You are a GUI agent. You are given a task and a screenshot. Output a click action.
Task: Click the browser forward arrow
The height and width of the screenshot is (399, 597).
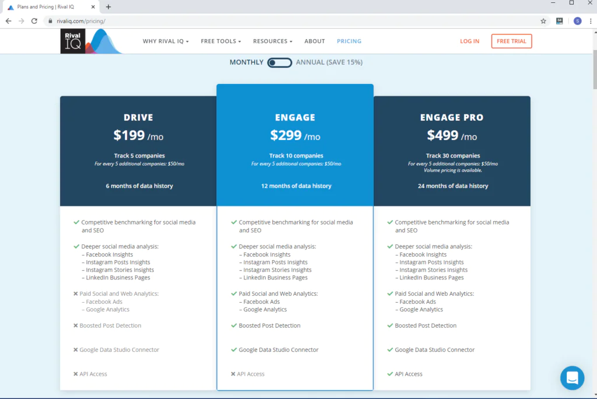coord(22,21)
